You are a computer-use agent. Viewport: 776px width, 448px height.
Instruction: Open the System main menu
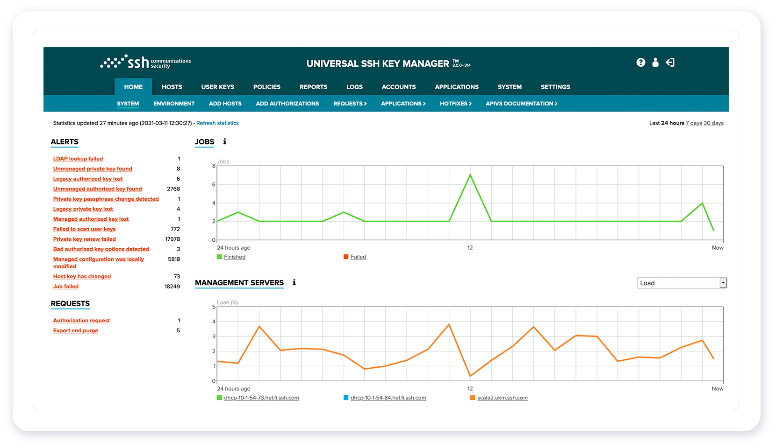pyautogui.click(x=510, y=87)
